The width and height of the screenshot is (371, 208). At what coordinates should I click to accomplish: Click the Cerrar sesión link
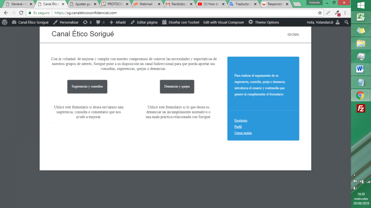click(x=243, y=133)
